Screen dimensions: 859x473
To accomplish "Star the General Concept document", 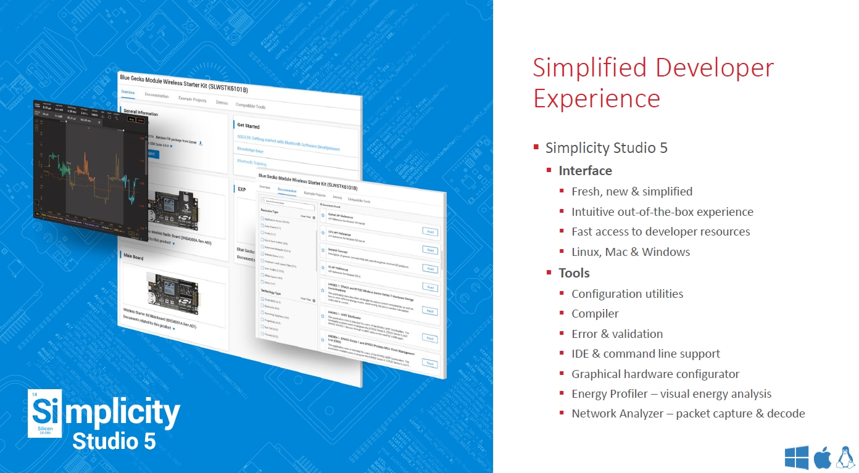I will click(x=323, y=250).
